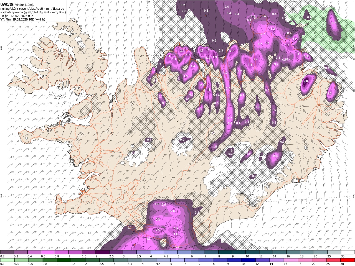
Task: Pick the dark purple snow swatch from 2 to 2.5
Action: pyautogui.click(x=102, y=252)
